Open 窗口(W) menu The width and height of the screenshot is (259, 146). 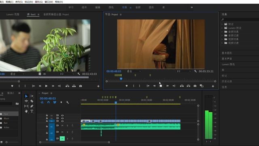[49, 2]
